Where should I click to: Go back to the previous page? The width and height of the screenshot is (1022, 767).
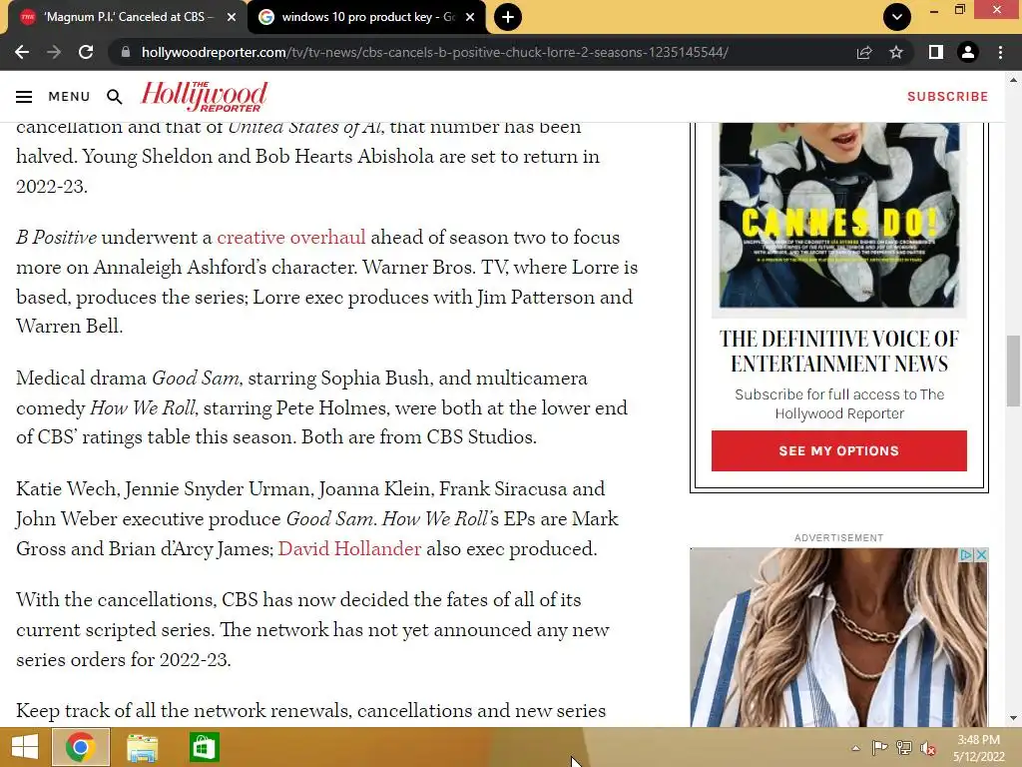pyautogui.click(x=22, y=52)
